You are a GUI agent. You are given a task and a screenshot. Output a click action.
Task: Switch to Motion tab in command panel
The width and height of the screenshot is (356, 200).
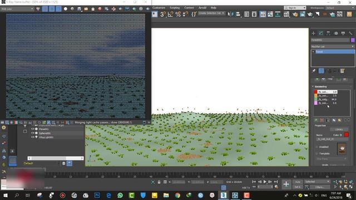pyautogui.click(x=336, y=33)
